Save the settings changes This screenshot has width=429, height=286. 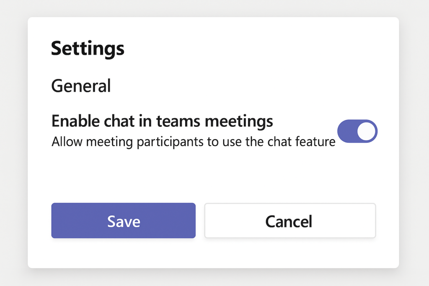(x=124, y=221)
